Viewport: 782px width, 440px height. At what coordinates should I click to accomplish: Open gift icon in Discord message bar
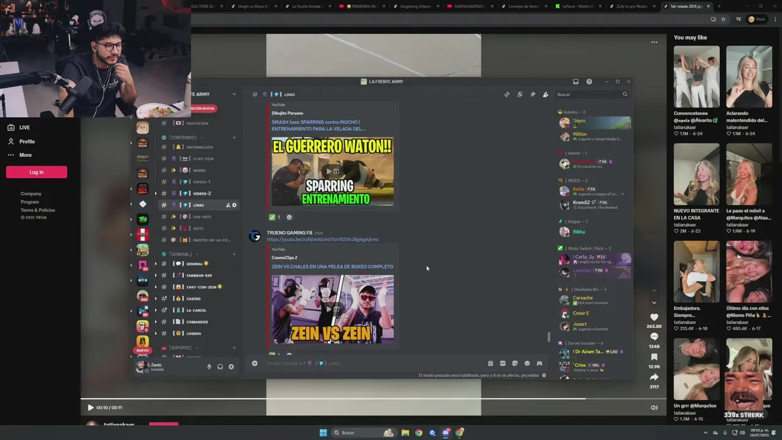[490, 363]
